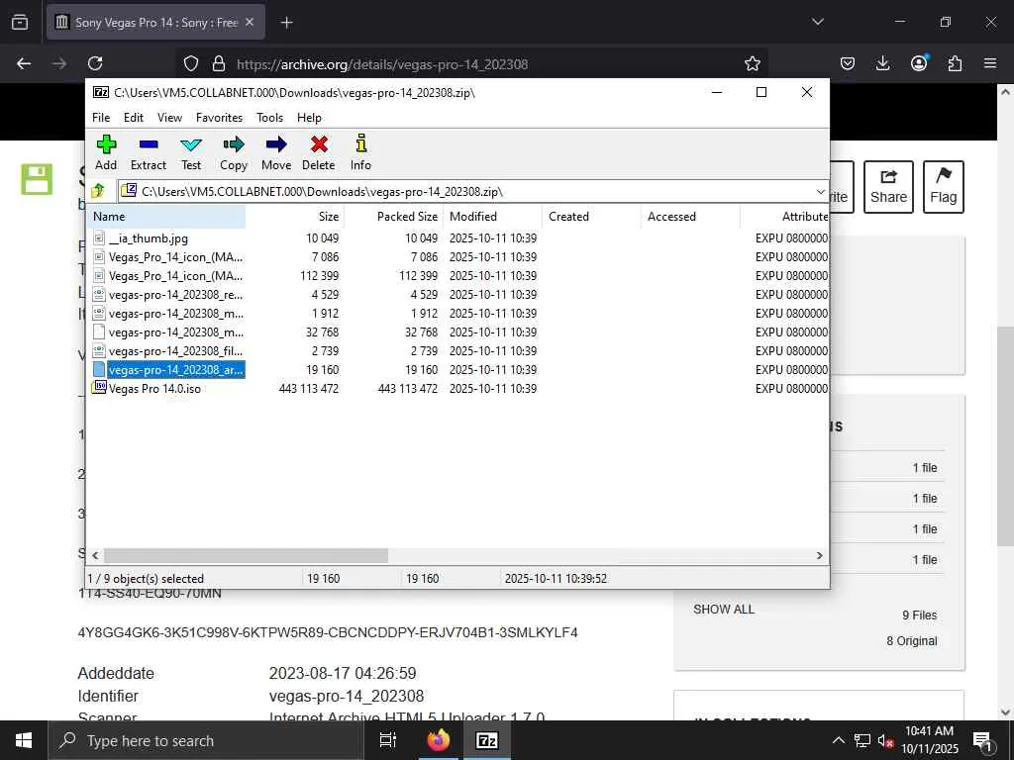
Task: Open the Favorites menu
Action: (x=219, y=118)
